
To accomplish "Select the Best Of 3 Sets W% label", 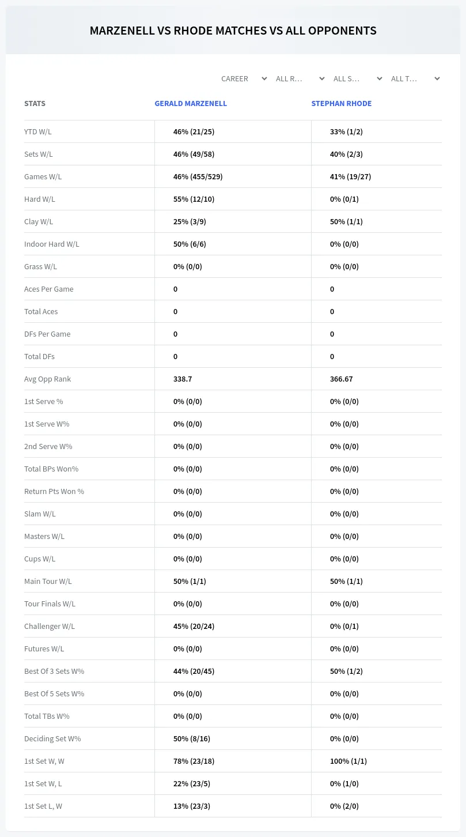I will click(54, 671).
